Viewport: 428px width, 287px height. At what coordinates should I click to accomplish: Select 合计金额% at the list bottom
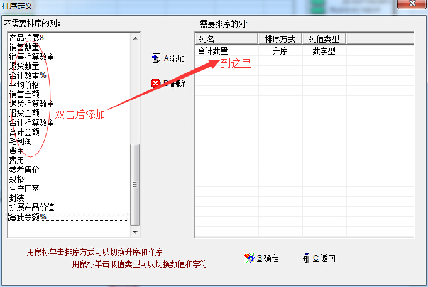(27, 217)
